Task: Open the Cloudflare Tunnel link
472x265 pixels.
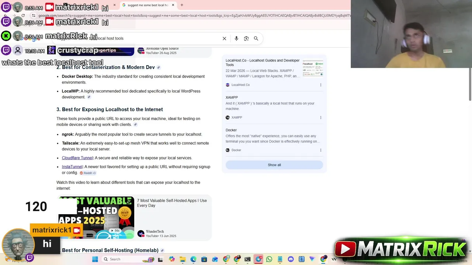Action: (x=77, y=158)
